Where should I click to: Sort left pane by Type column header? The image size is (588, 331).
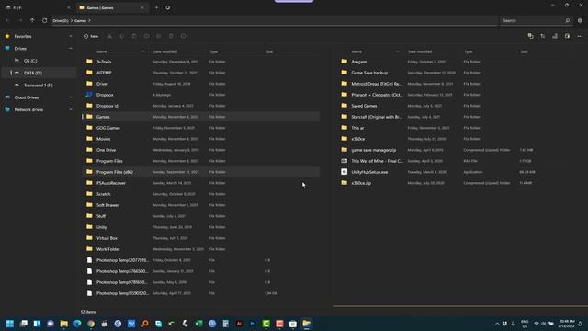coord(214,51)
